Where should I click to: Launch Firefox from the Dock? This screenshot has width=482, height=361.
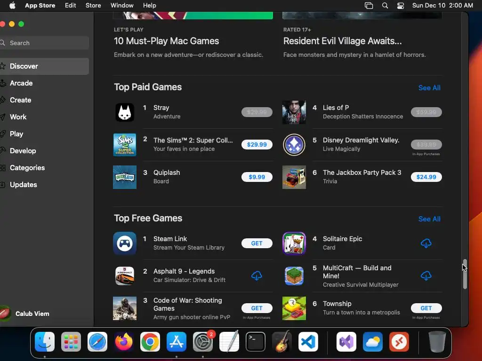(124, 342)
